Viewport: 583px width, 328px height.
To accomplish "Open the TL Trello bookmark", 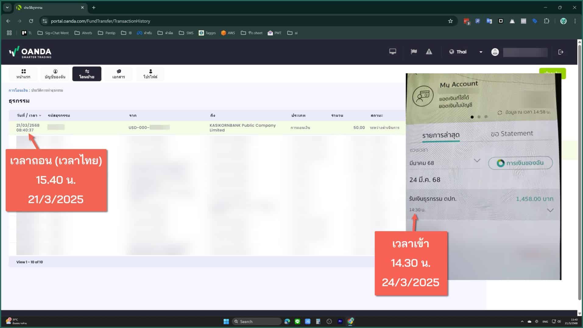I will (26, 33).
